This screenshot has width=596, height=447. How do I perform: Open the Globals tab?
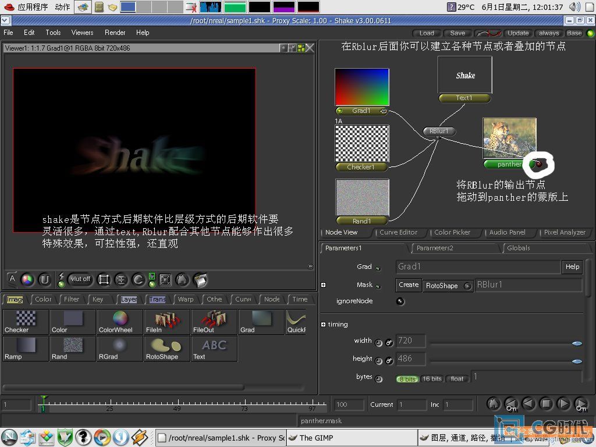point(519,248)
